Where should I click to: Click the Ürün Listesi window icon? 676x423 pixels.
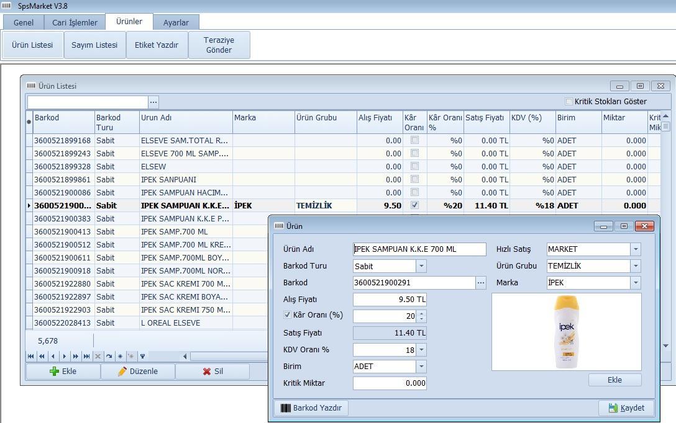31,86
